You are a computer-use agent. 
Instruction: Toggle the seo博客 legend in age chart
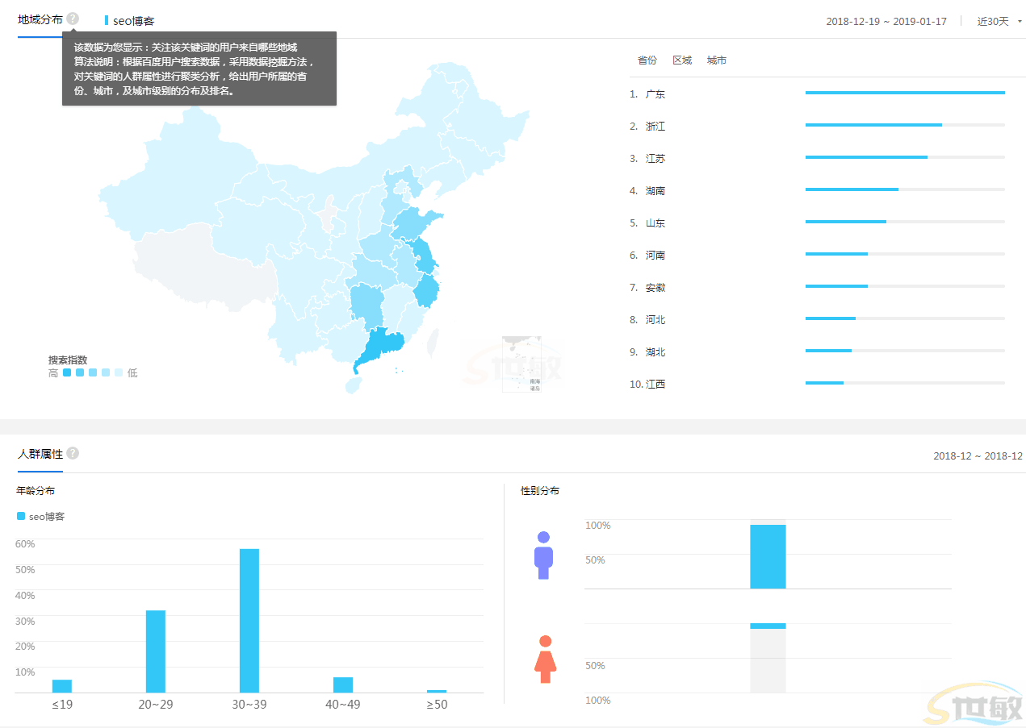[x=40, y=516]
